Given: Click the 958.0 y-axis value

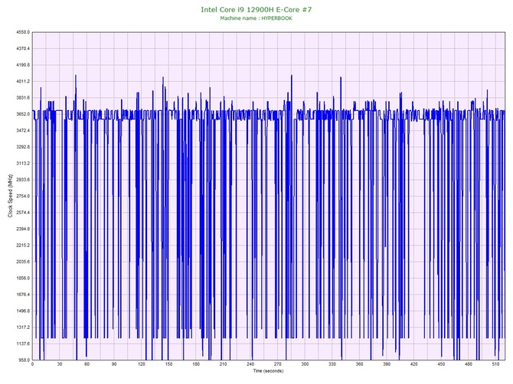Looking at the screenshot, I should click(x=24, y=360).
